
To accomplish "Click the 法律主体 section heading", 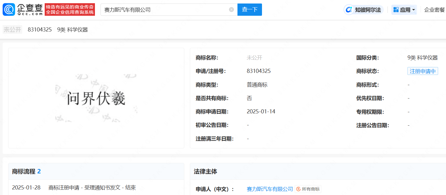I will 205,171.
